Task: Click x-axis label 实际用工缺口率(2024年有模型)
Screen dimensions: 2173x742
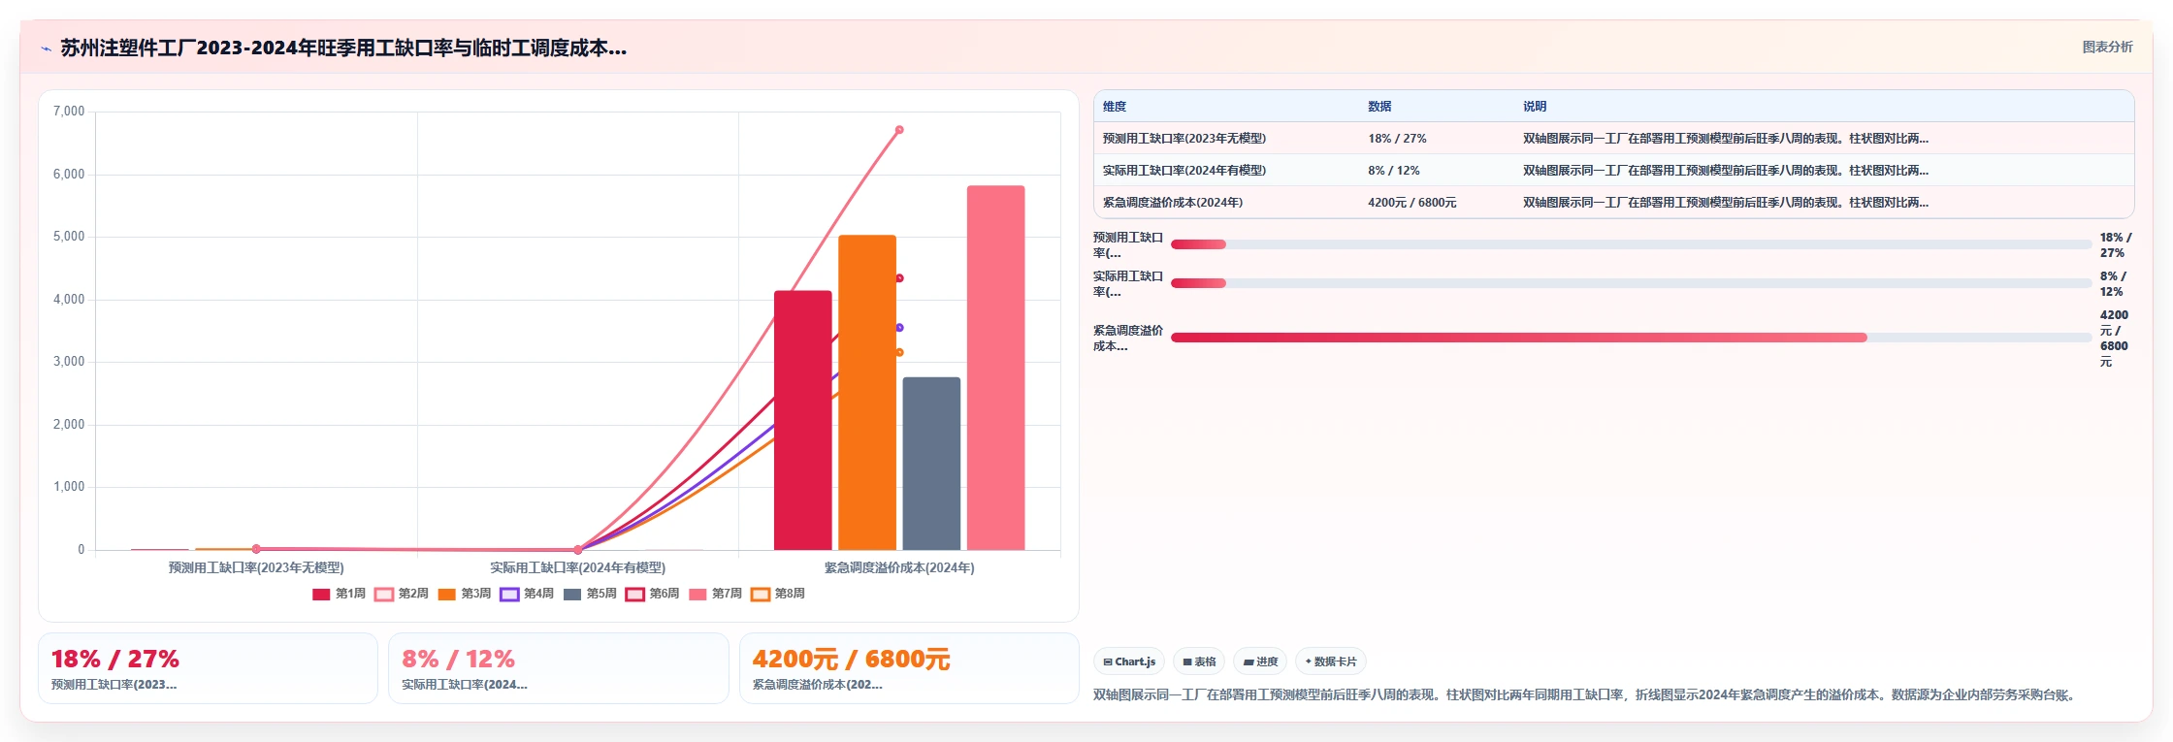Action: (577, 567)
